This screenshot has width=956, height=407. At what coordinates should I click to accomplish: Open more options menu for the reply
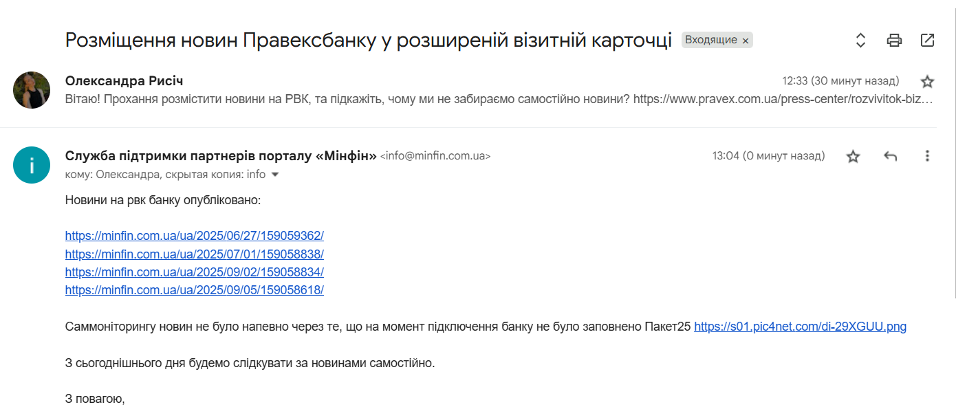click(x=927, y=156)
